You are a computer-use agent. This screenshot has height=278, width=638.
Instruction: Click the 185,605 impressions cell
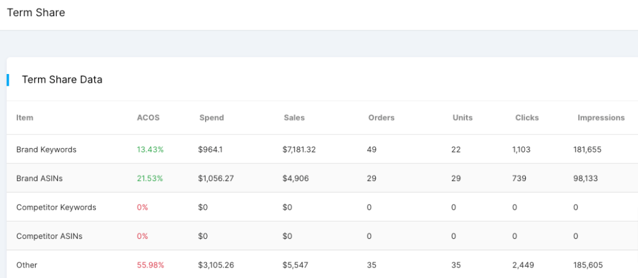tap(588, 265)
